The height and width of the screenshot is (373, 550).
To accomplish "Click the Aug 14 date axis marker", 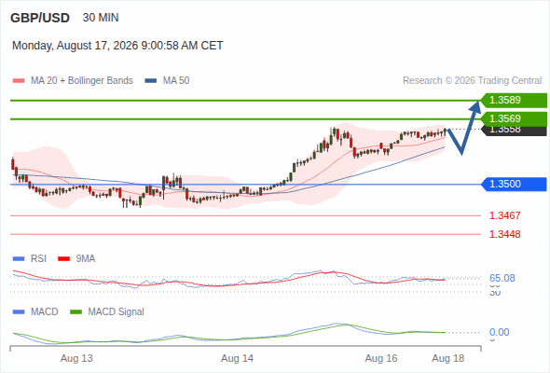I will pos(237,358).
